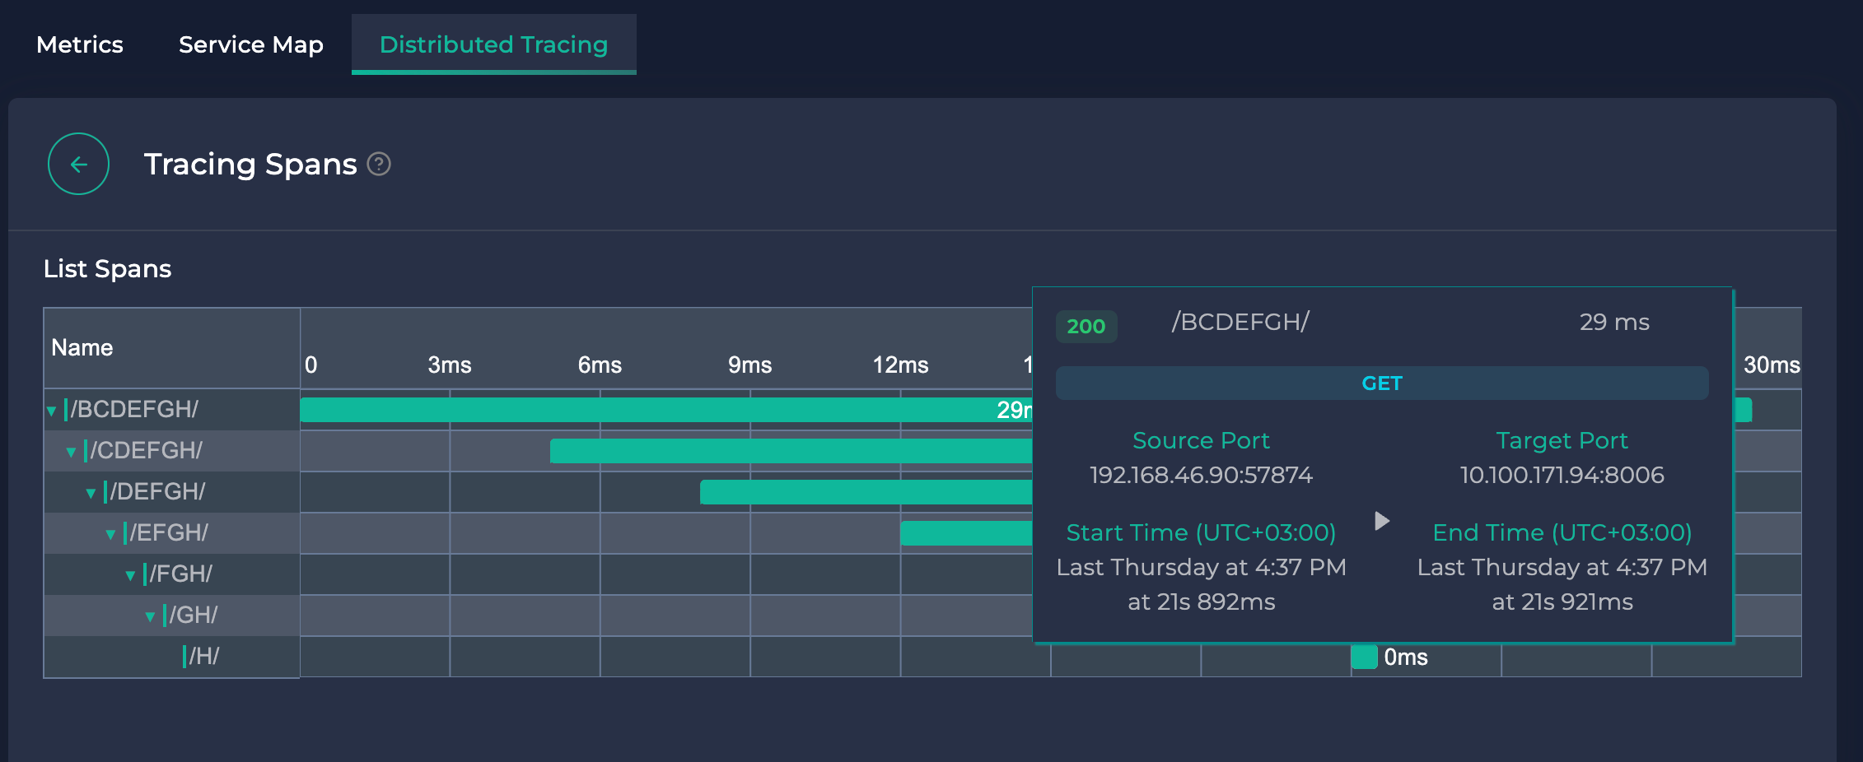This screenshot has height=762, width=1863.
Task: Click the small 0ms span block for /H/
Action: 1365,657
